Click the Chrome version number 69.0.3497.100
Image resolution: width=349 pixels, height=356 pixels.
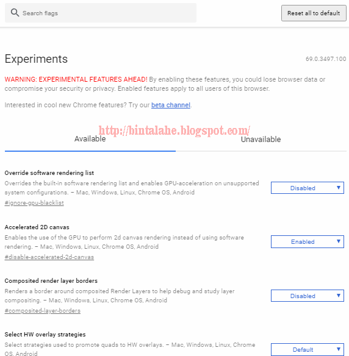pos(326,59)
